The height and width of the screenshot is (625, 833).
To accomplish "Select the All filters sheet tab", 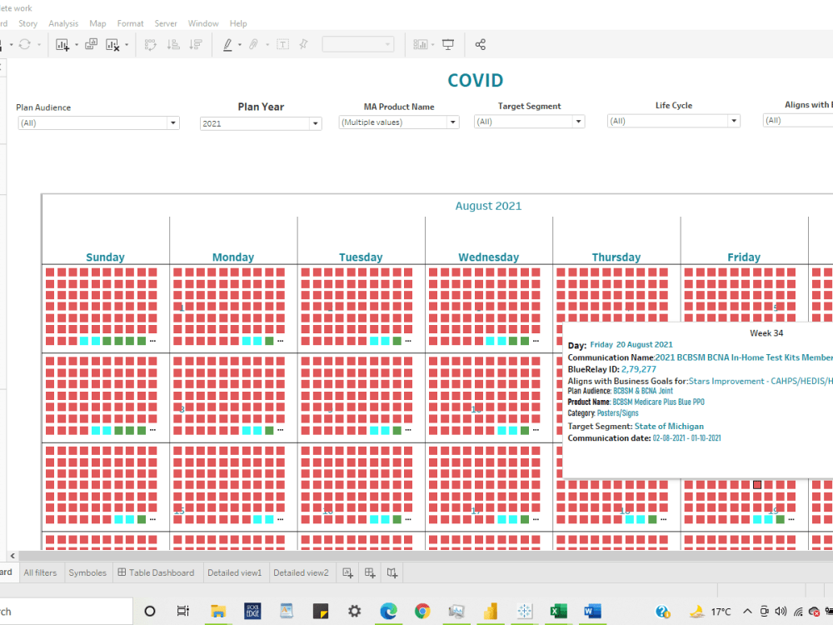I will (x=40, y=573).
